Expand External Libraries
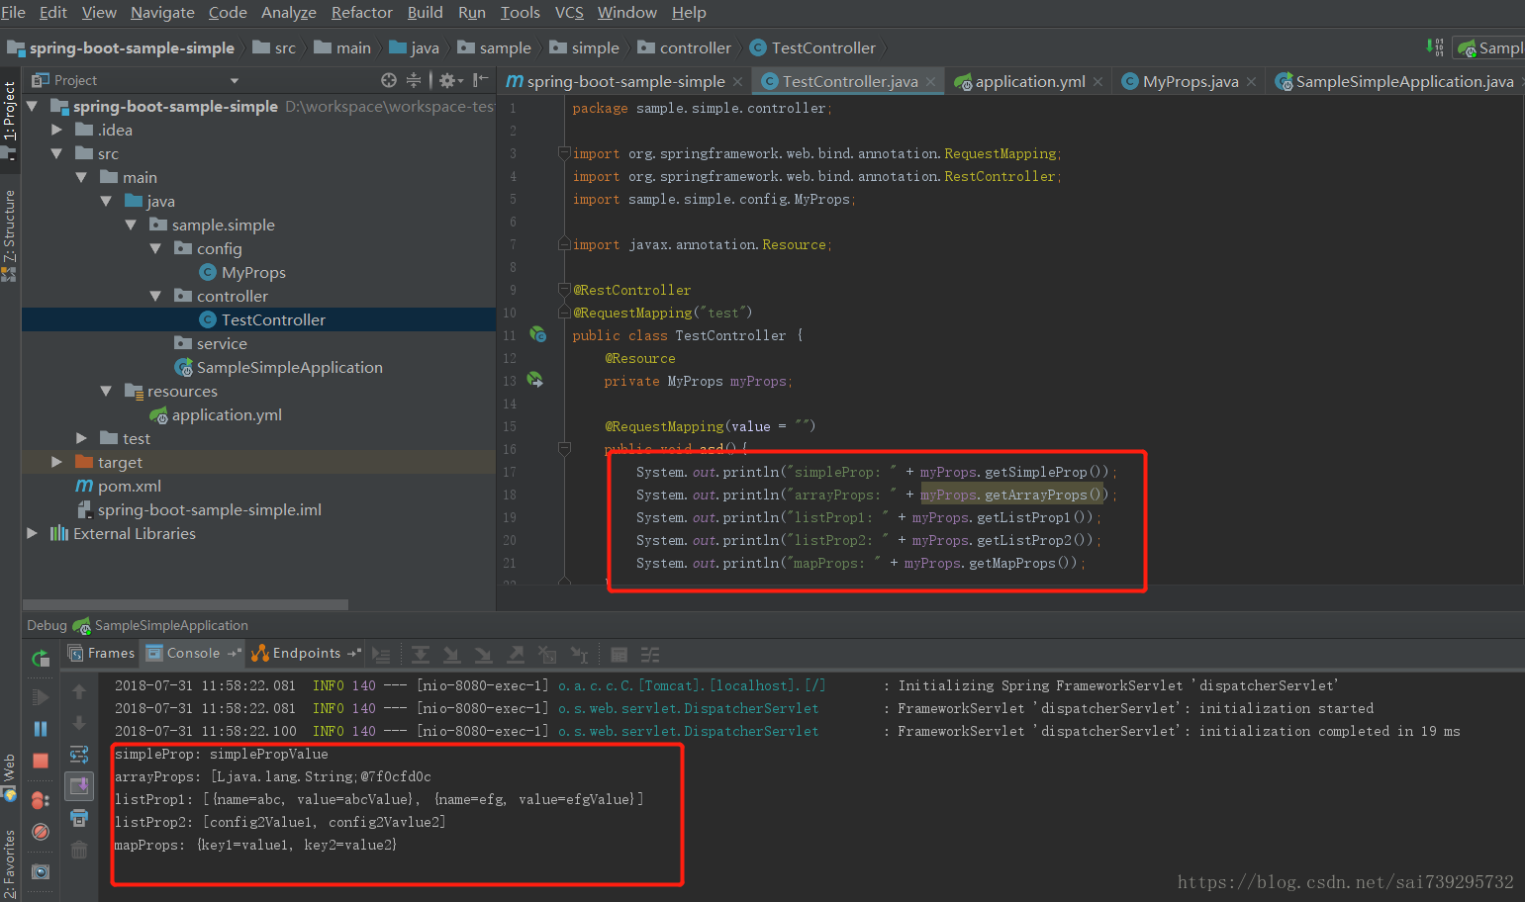Viewport: 1525px width, 902px height. (x=32, y=533)
